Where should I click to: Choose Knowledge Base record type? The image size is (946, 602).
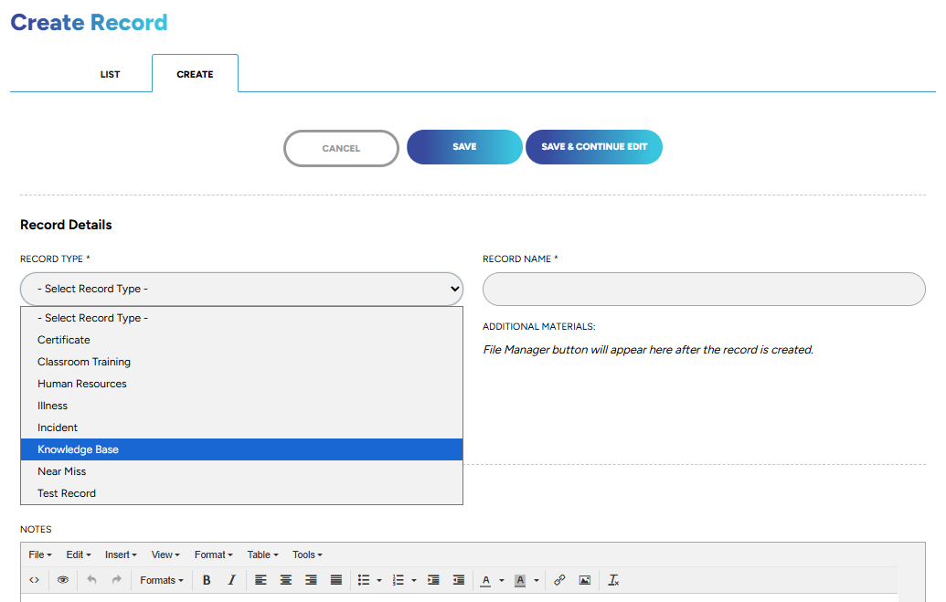point(241,449)
